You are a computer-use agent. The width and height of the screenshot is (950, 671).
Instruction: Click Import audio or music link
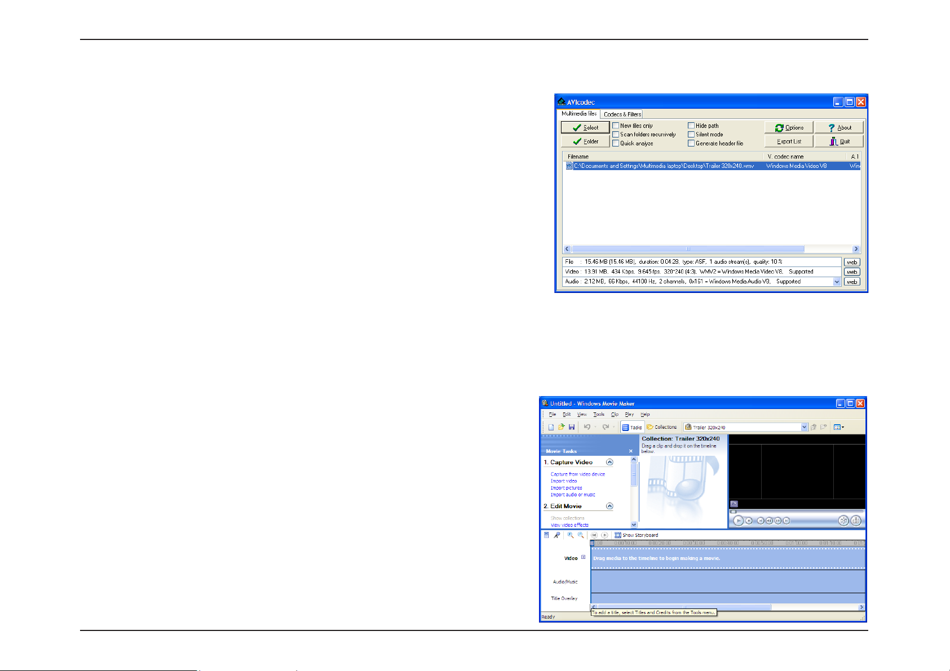573,495
